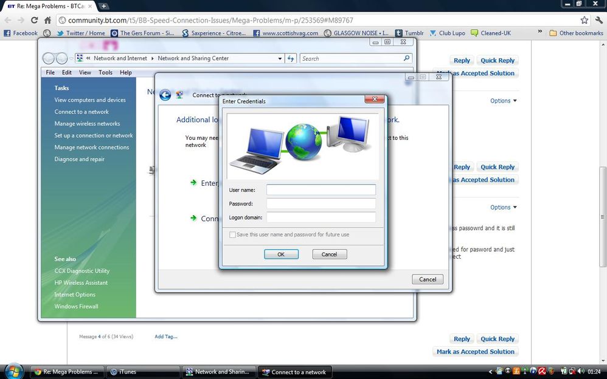Click the bookmark star in the browser address bar

click(584, 19)
